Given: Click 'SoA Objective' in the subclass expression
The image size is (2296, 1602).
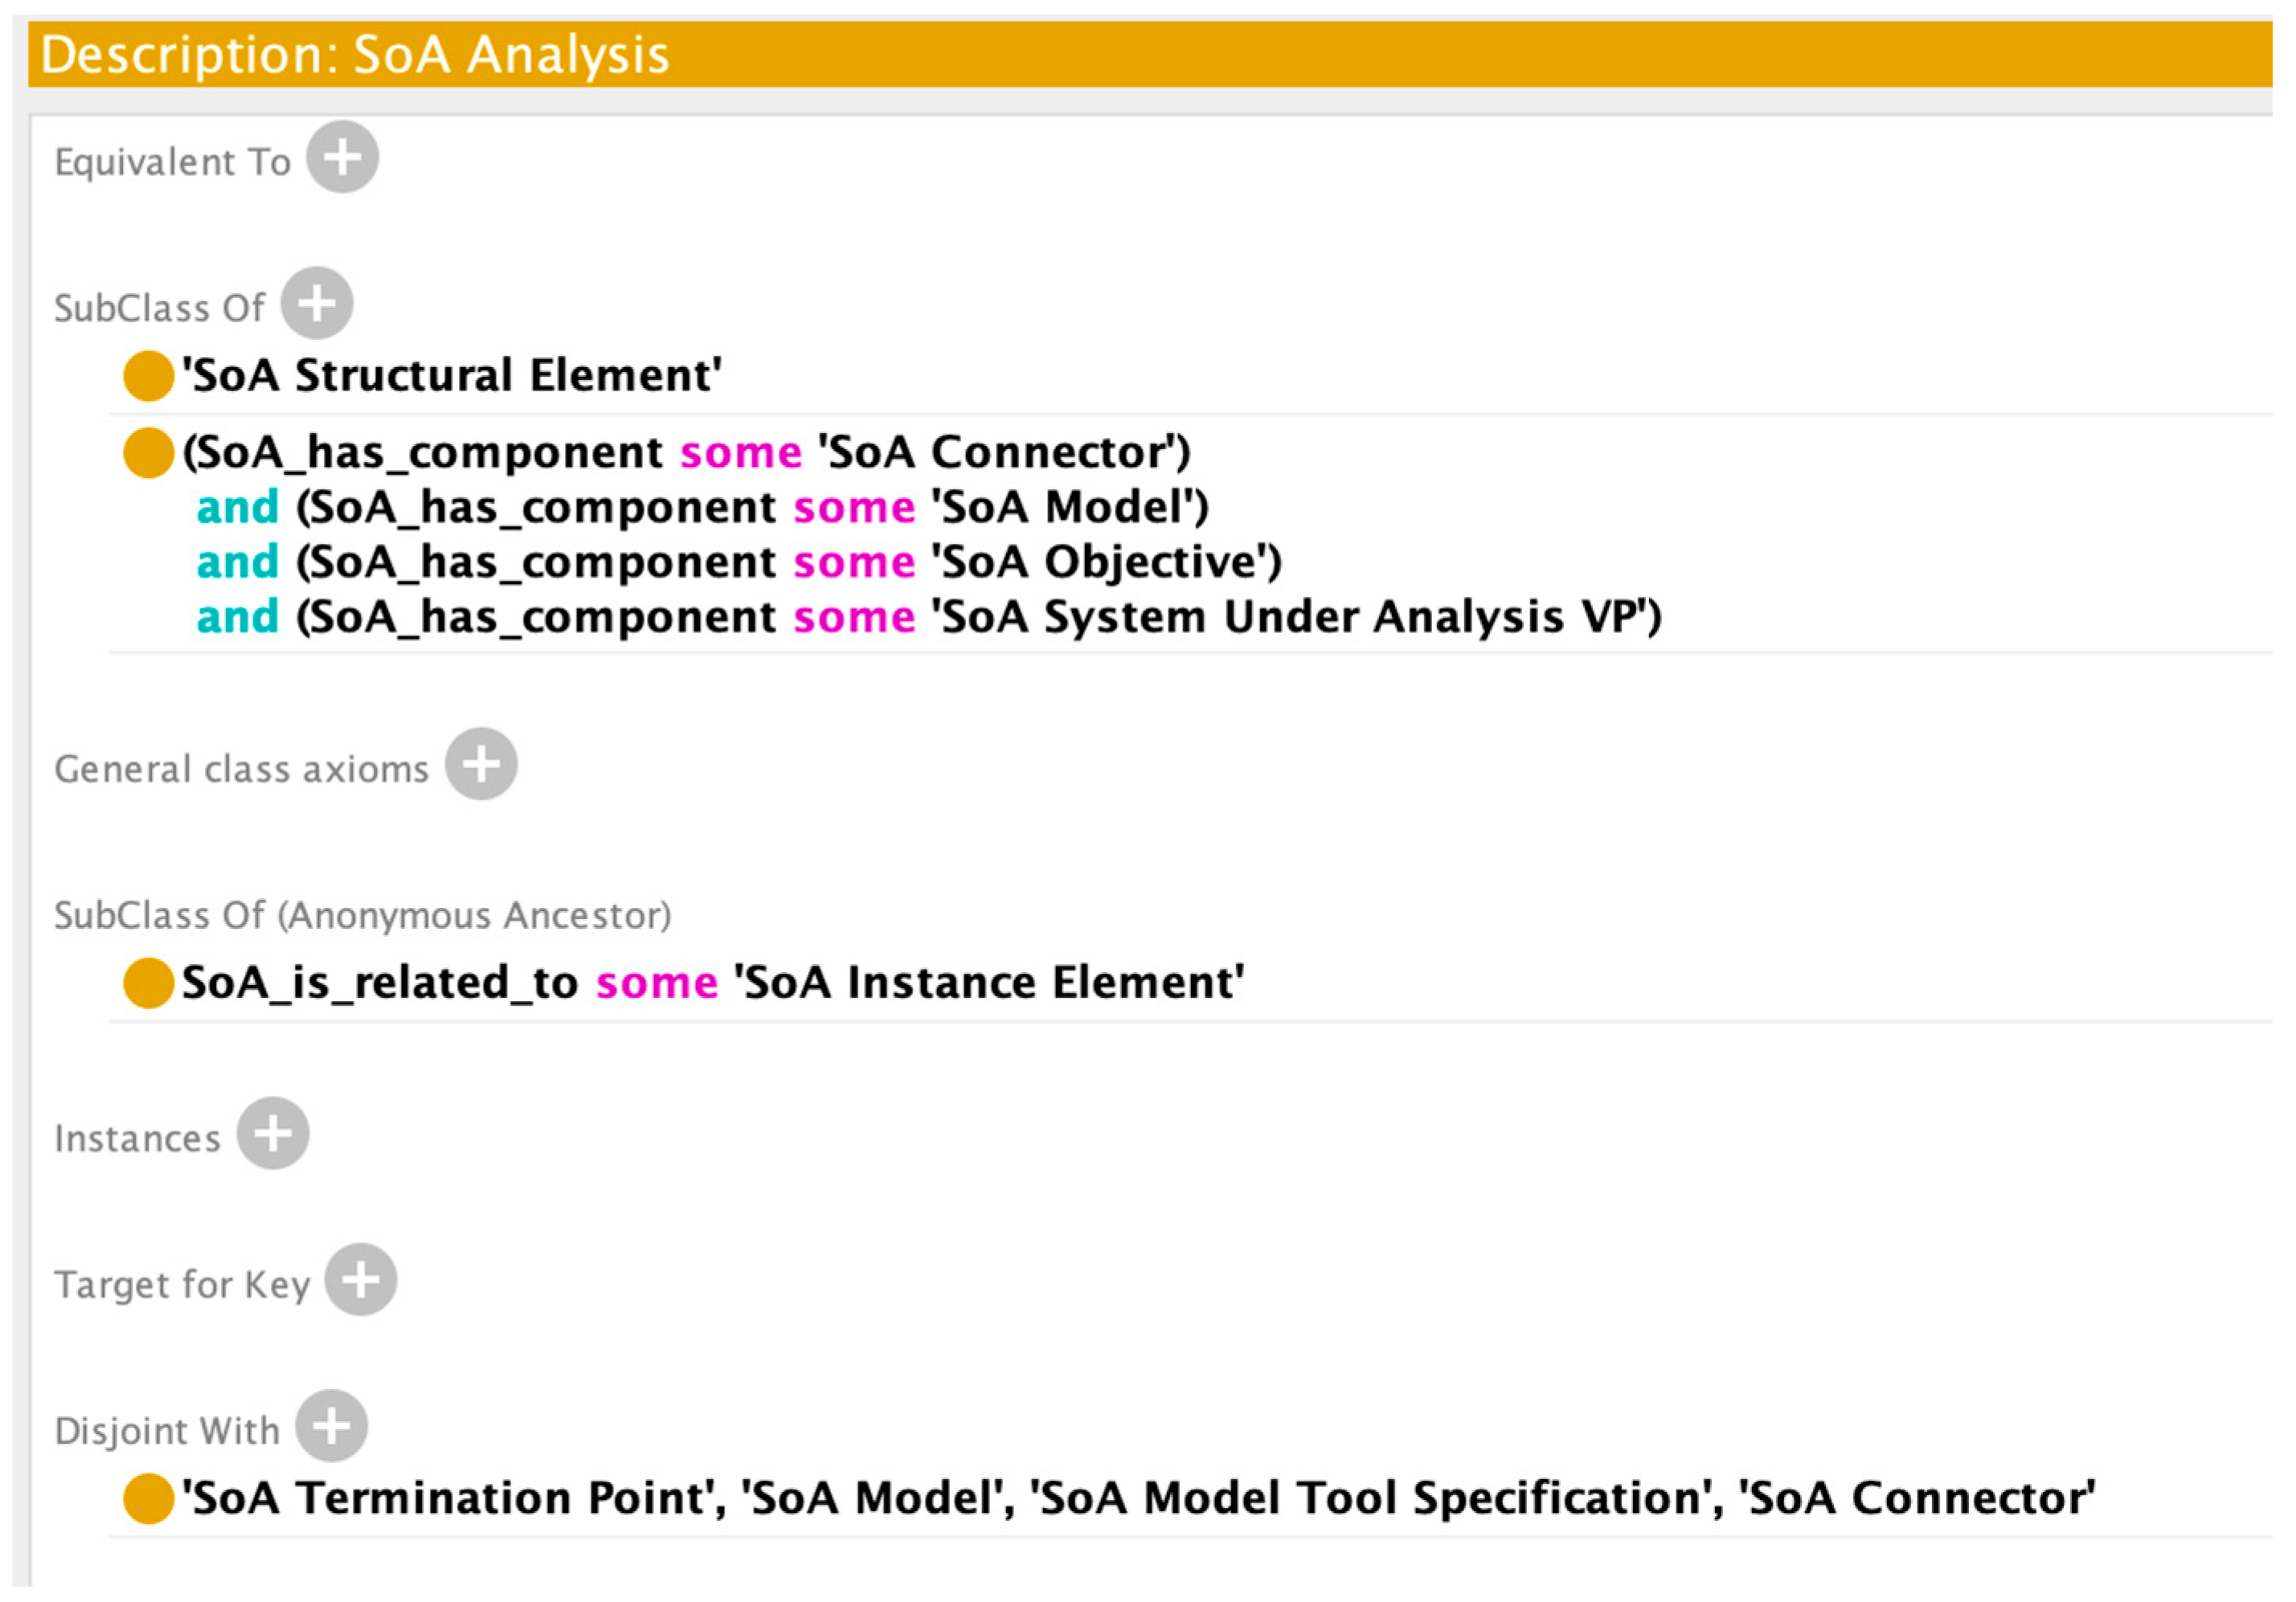Looking at the screenshot, I should (1106, 562).
